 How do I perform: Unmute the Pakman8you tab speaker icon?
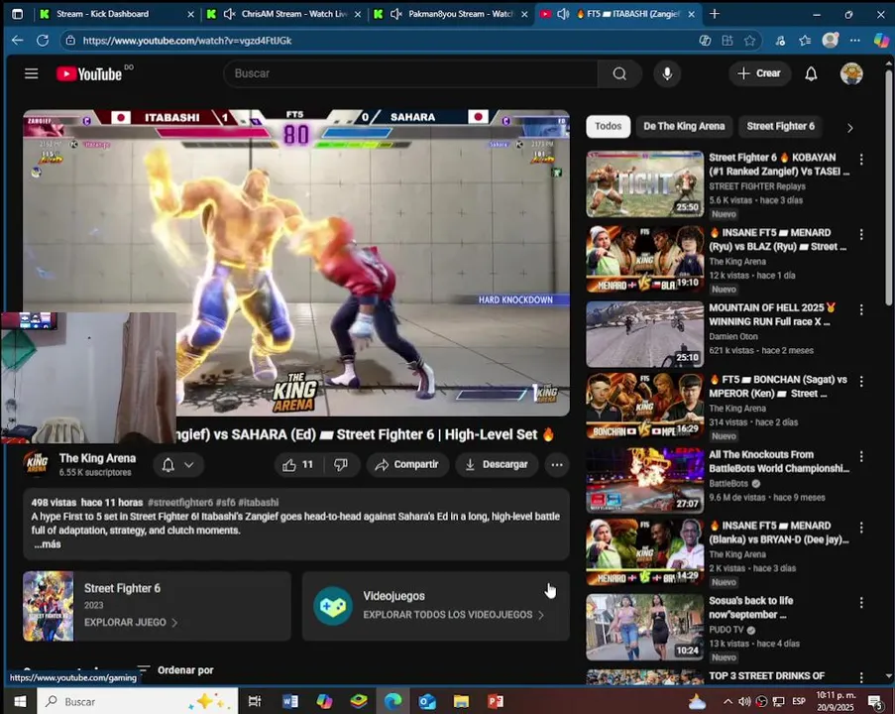[x=396, y=14]
